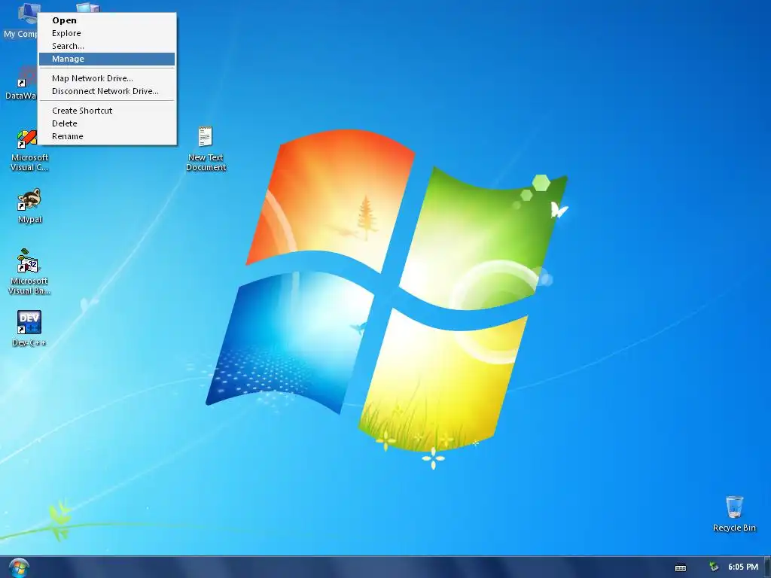Choose Map Network Drive...

point(107,78)
